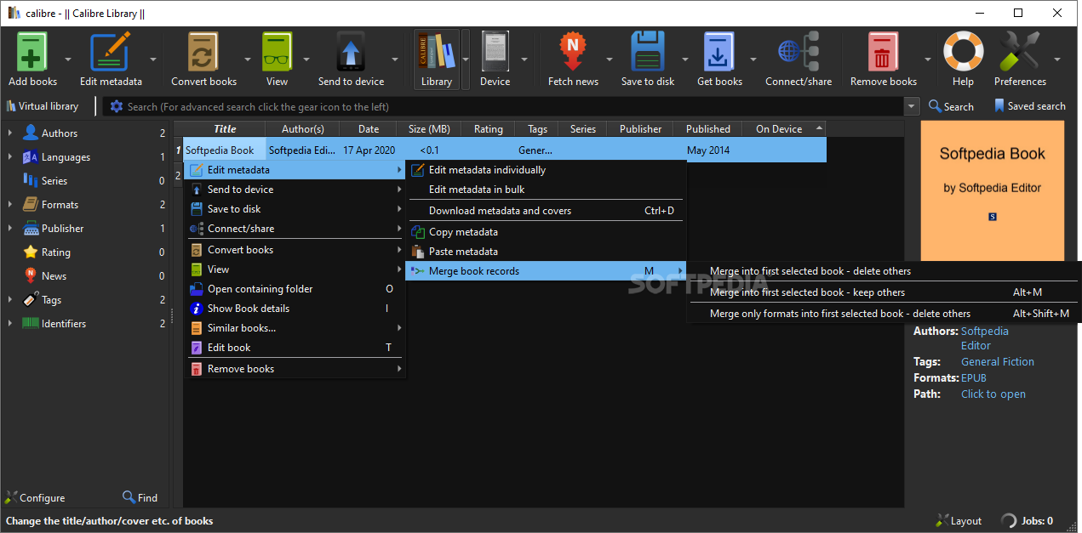Open the Get books icon
1082x533 pixels.
pos(719,51)
